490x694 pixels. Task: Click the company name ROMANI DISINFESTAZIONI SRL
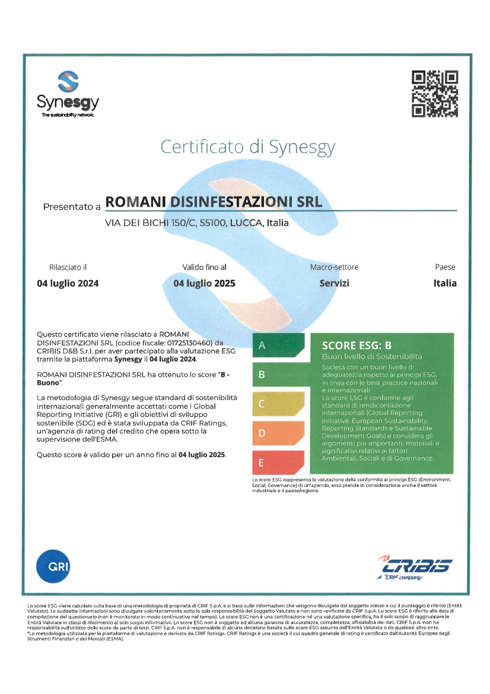(x=214, y=202)
